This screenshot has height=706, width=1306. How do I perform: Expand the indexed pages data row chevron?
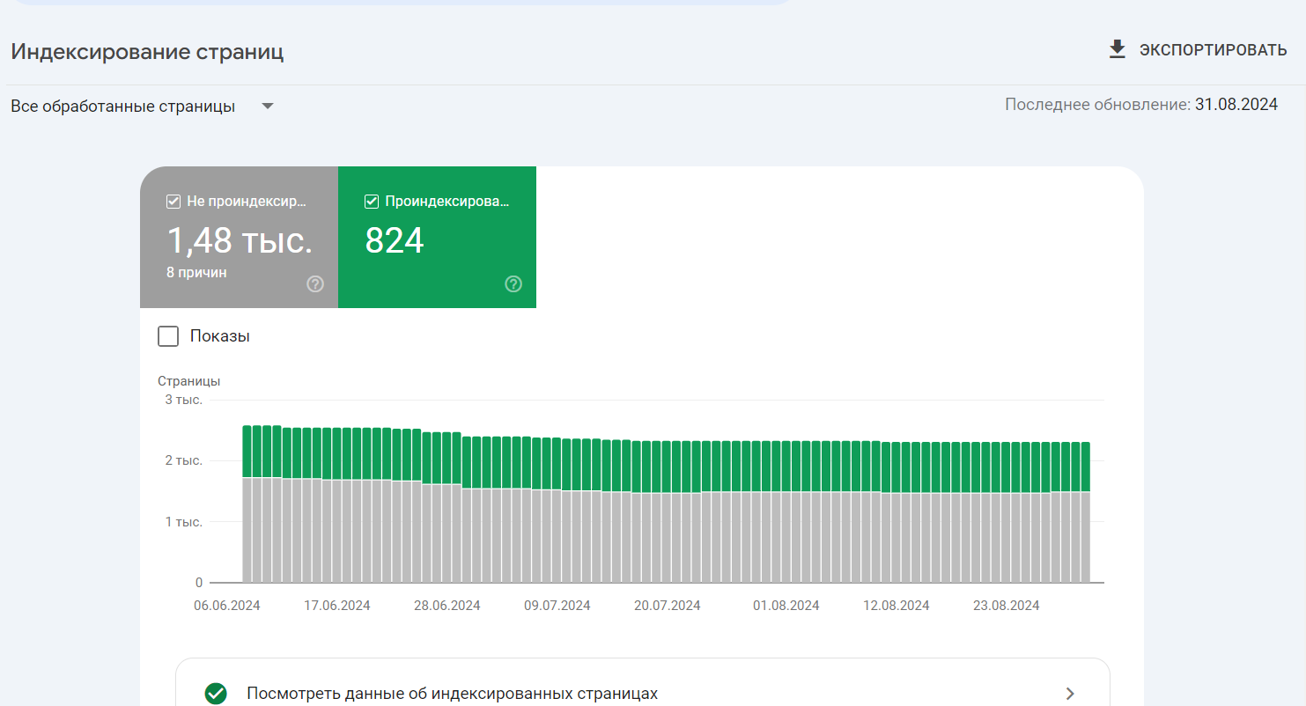click(1070, 694)
